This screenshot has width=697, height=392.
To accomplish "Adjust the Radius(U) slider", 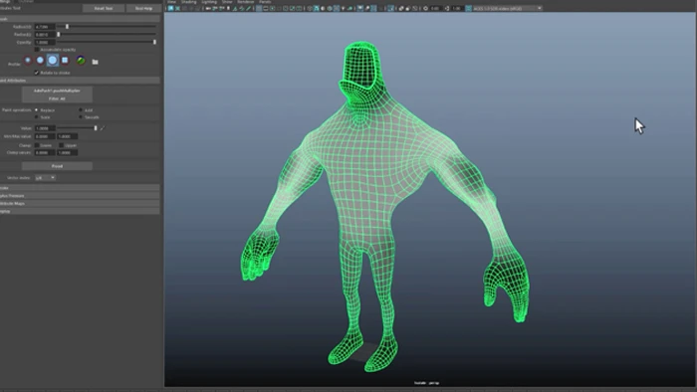I will 107,27.
